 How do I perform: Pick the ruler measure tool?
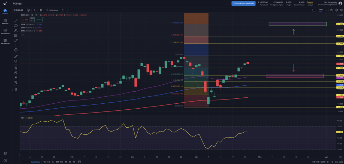pos(16,56)
